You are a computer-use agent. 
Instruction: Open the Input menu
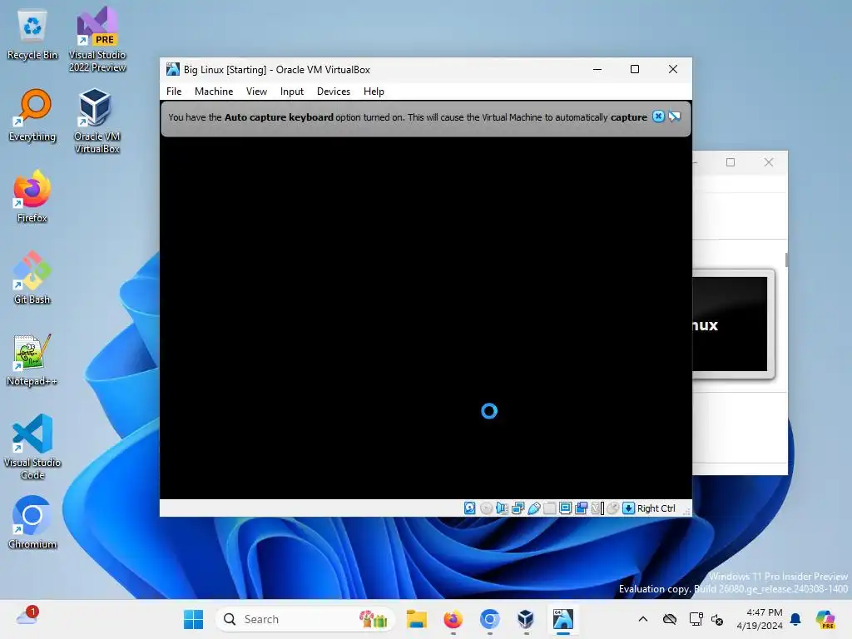[292, 92]
